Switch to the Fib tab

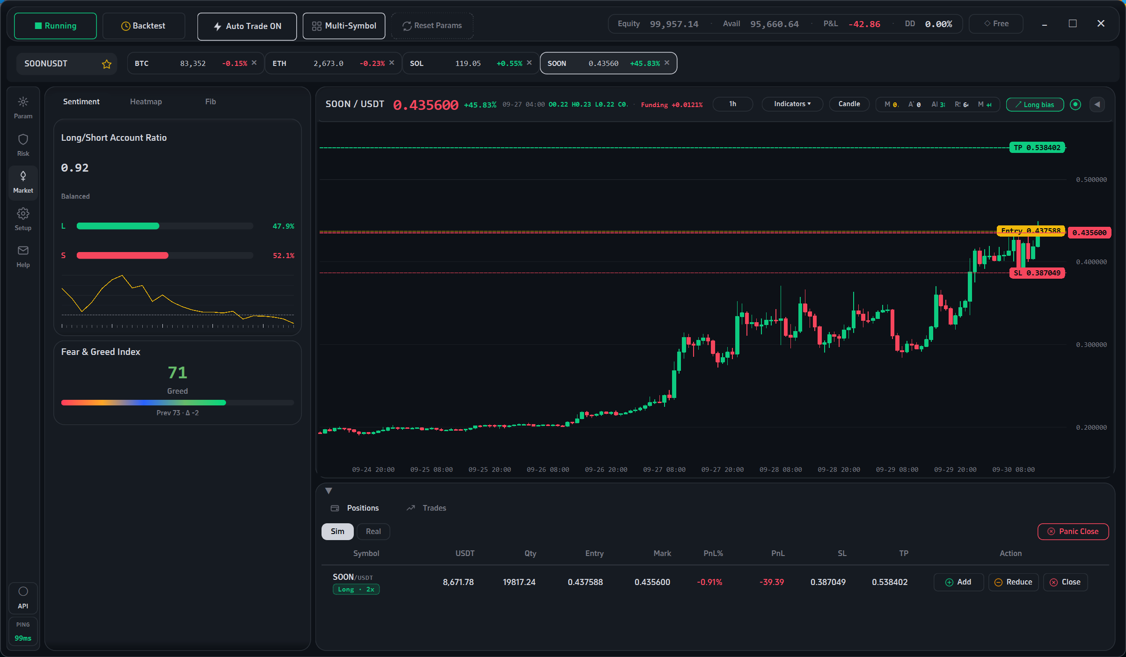pos(210,101)
